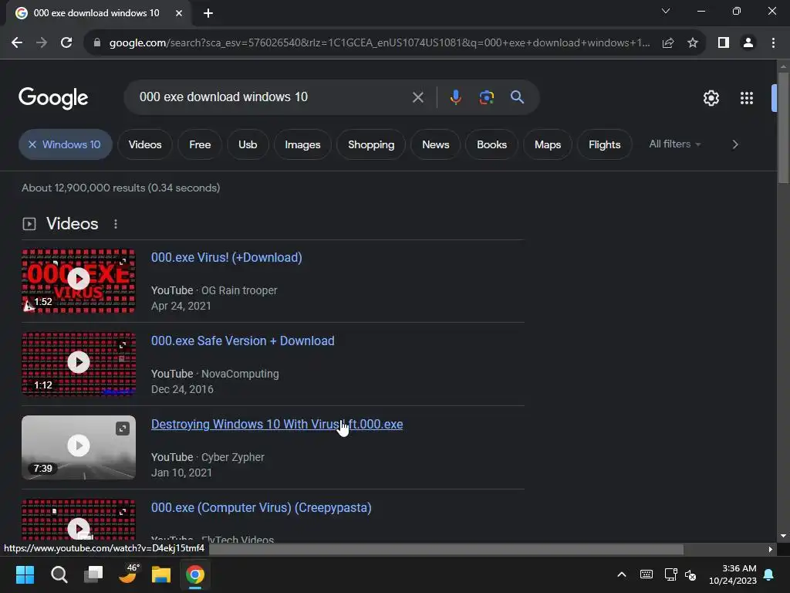Open '000.exe (Computer Virus) (Creepypasta)' link
This screenshot has width=790, height=593.
[262, 508]
